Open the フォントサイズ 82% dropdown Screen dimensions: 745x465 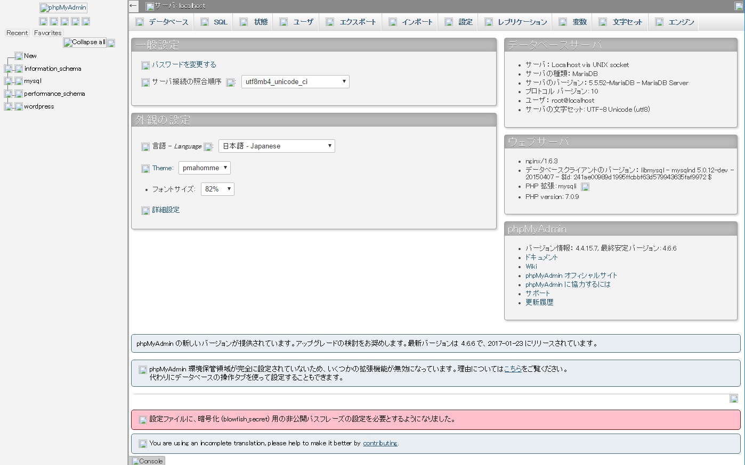pyautogui.click(x=217, y=189)
